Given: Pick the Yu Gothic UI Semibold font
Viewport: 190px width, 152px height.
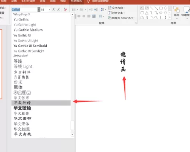Looking at the screenshot, I should pyautogui.click(x=41, y=46).
